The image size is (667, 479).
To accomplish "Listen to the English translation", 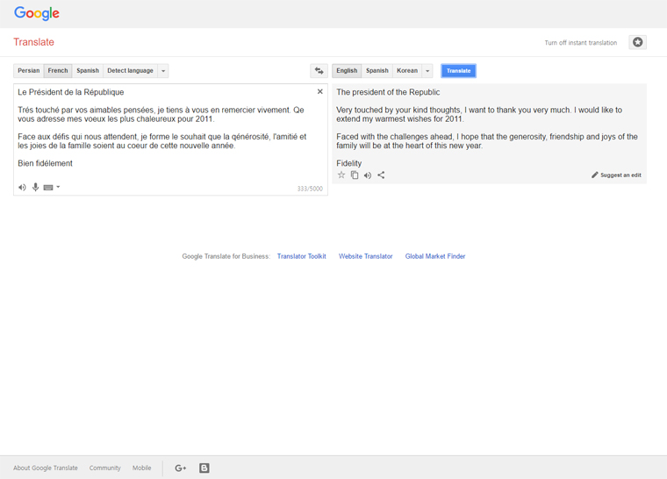I will pos(368,175).
